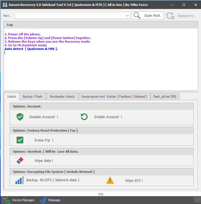
Task: Click the Enable Account ! label
Action: [108, 117]
